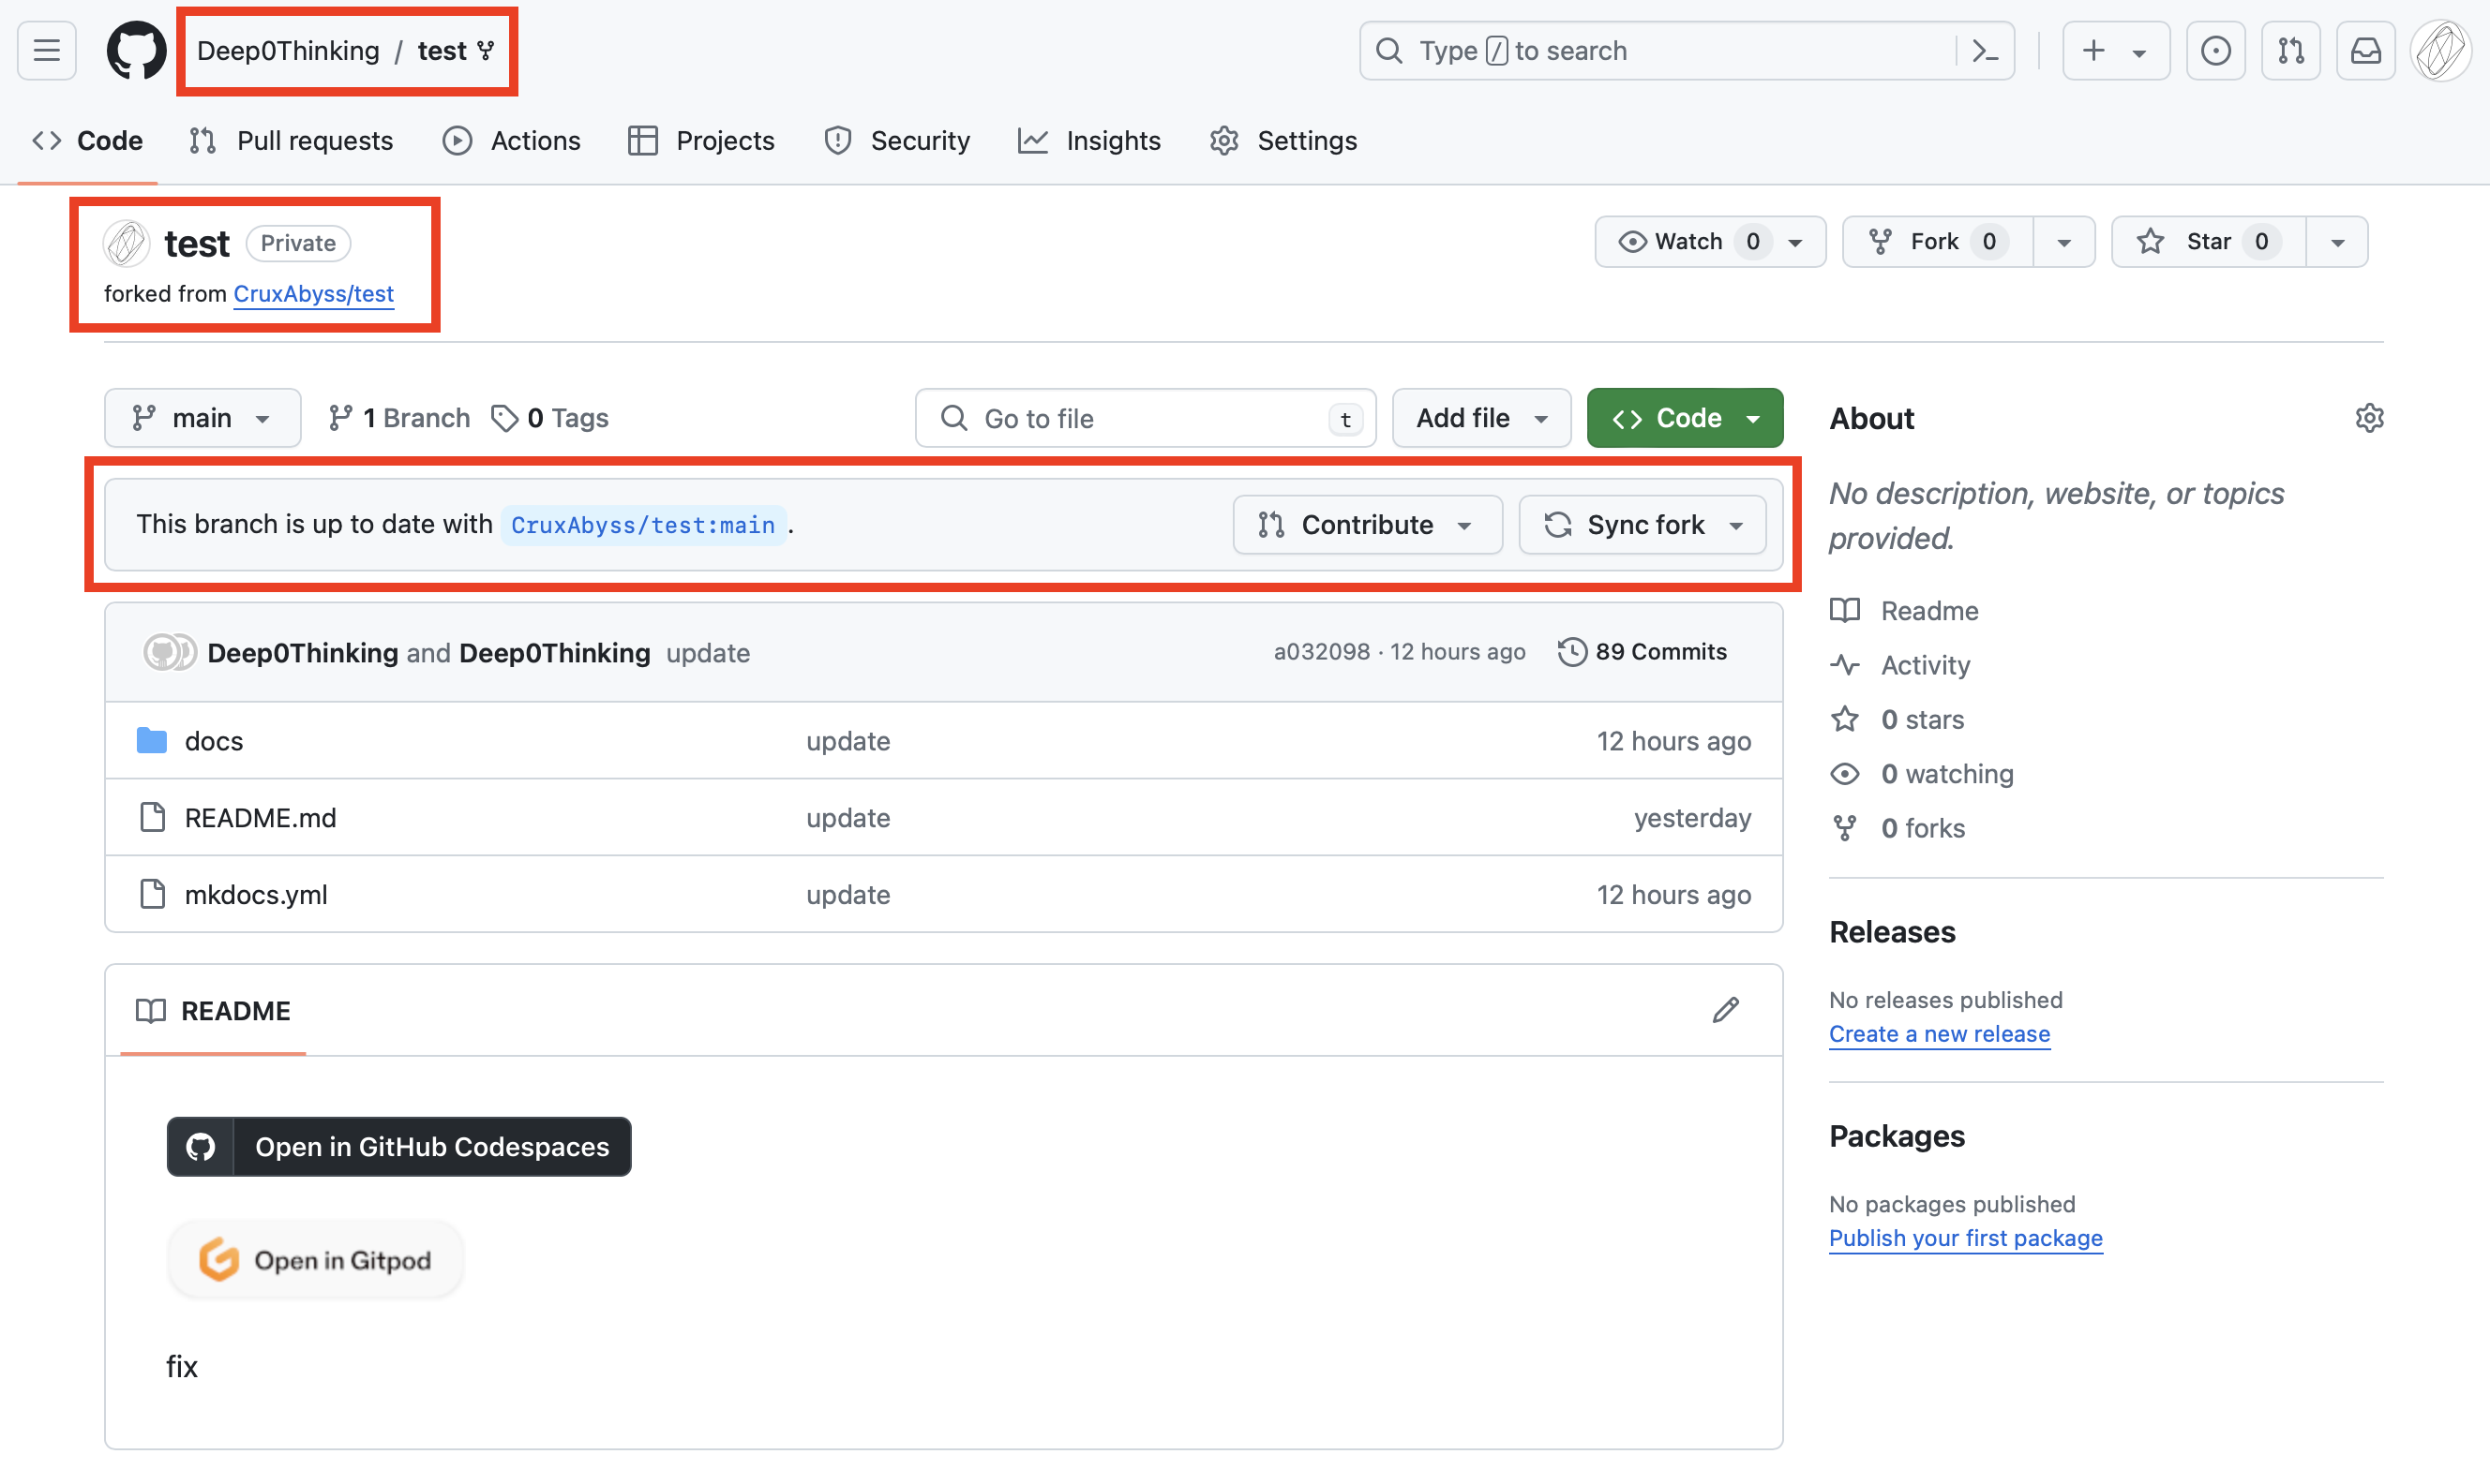2490x1484 pixels.
Task: Open the docs folder
Action: tap(214, 741)
